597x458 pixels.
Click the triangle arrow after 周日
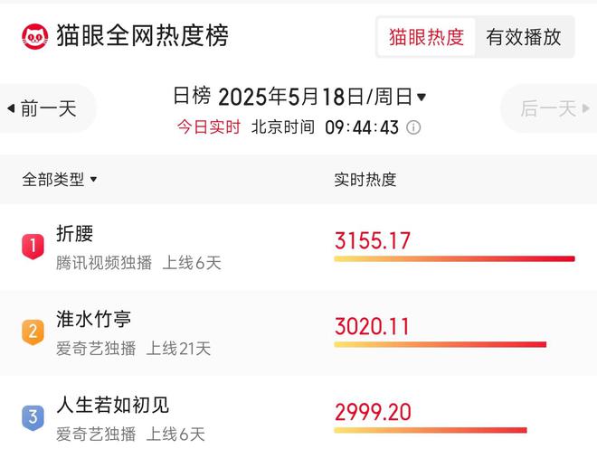(422, 97)
